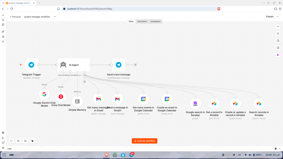Click the Google search in SerpApi node
Image resolution: width=283 pixels, height=159 pixels.
pyautogui.click(x=195, y=104)
